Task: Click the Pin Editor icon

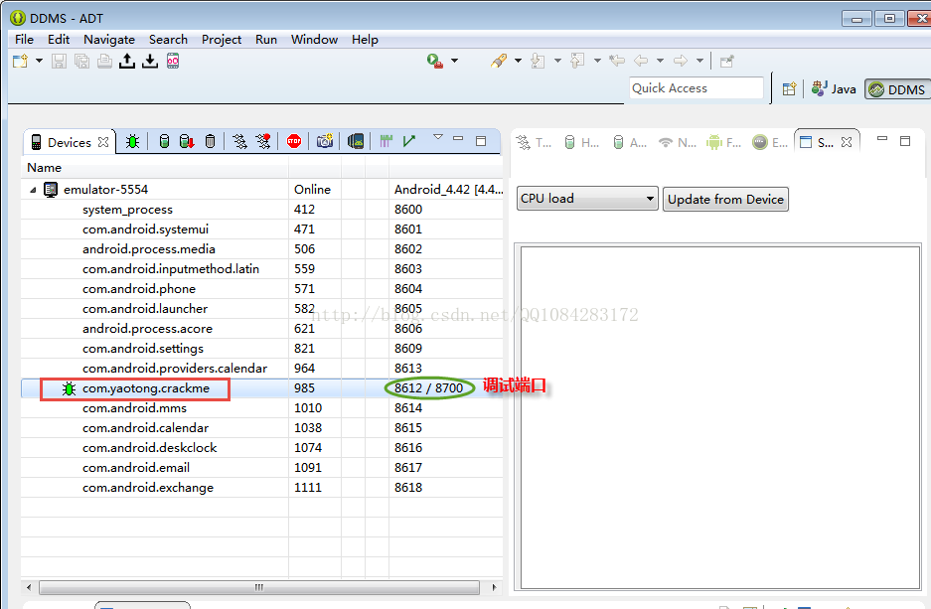Action: tap(726, 61)
